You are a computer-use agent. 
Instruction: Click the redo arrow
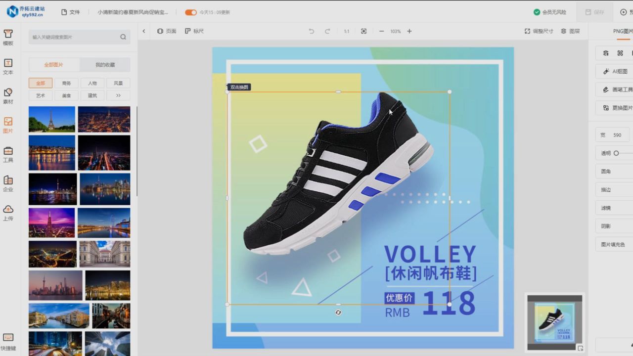[327, 31]
